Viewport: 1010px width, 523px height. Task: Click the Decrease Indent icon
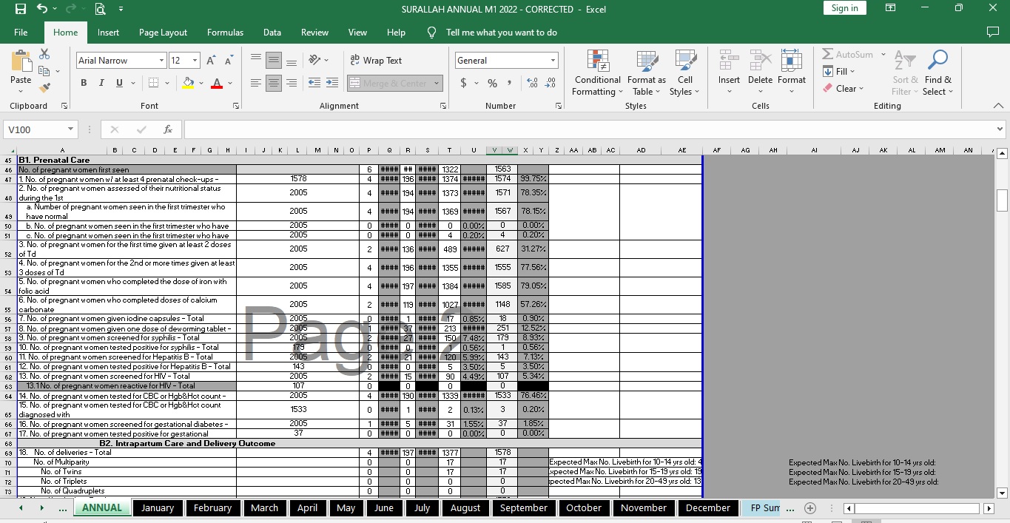point(314,83)
